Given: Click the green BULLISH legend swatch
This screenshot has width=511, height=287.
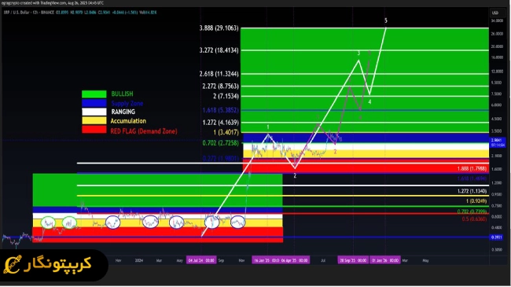Looking at the screenshot, I should click(94, 94).
